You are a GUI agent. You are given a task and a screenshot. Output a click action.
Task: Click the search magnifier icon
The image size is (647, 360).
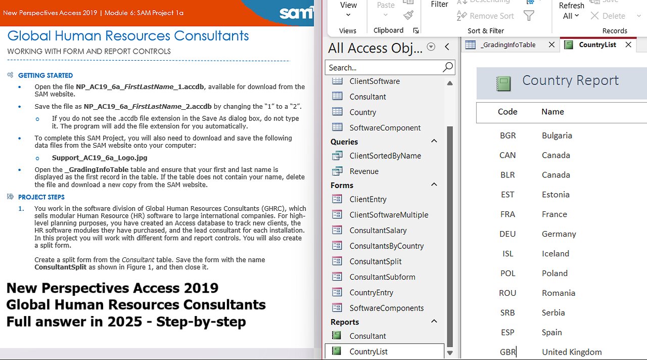click(448, 67)
